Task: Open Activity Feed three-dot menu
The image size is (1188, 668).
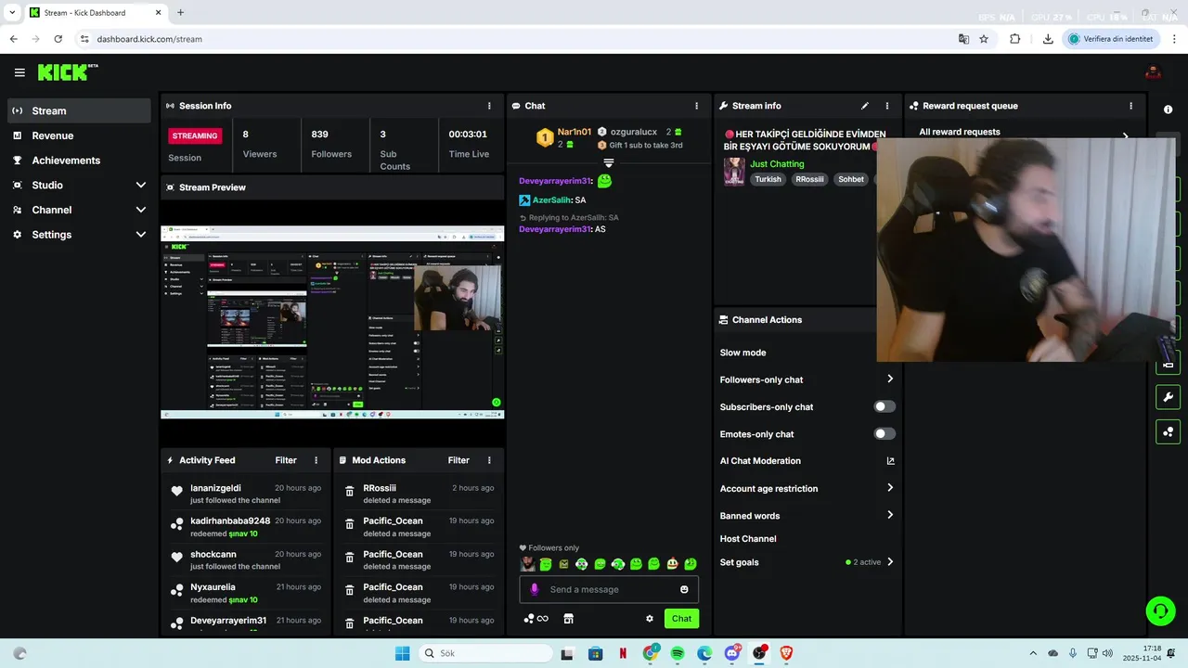Action: click(x=316, y=460)
